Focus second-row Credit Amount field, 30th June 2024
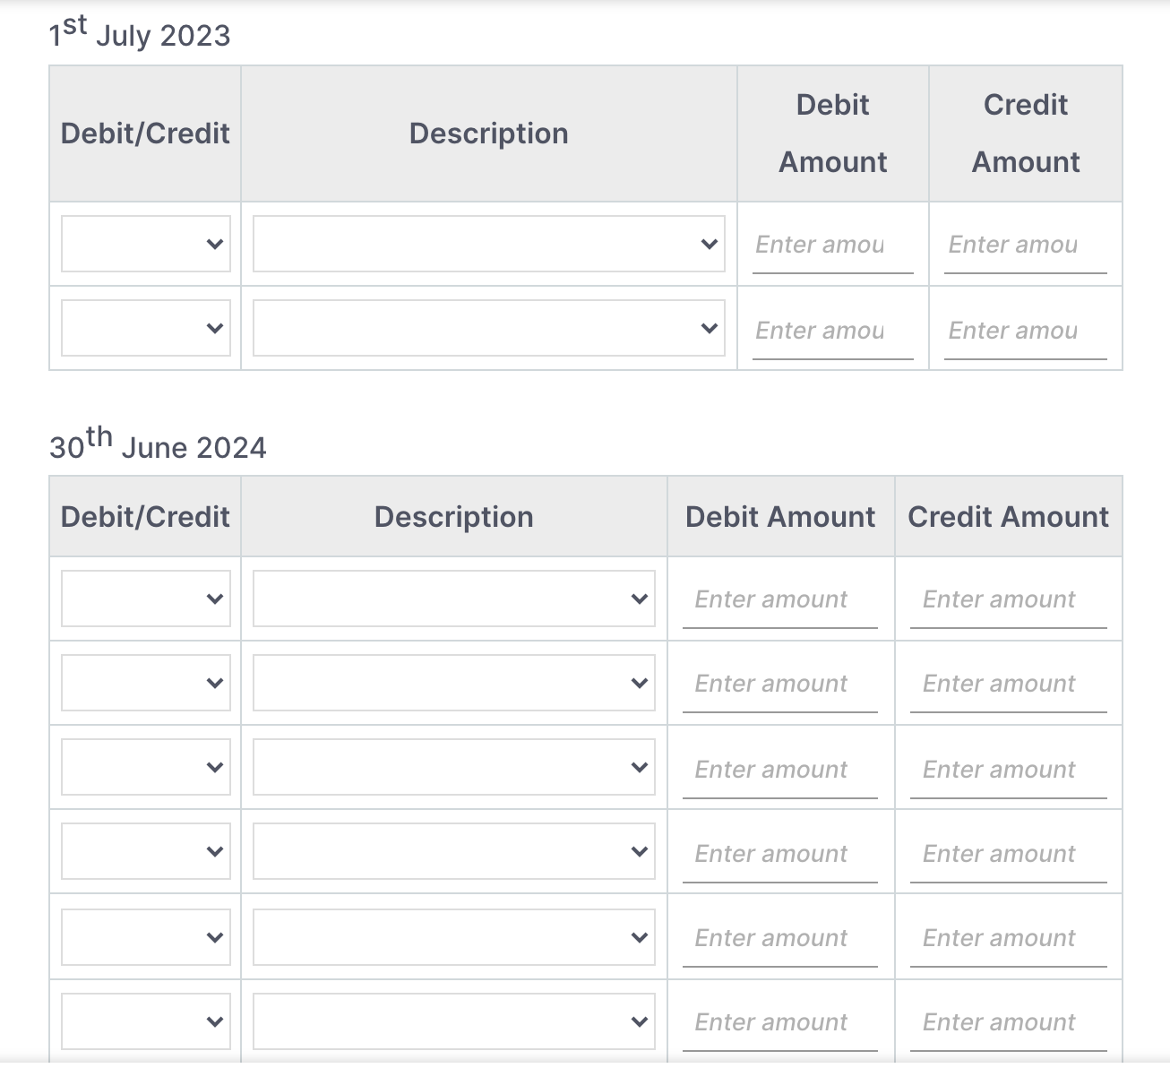The height and width of the screenshot is (1068, 1170). click(1009, 684)
